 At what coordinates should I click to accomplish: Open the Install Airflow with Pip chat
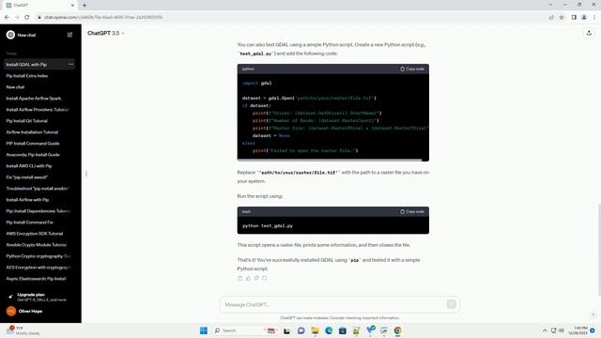(39, 200)
